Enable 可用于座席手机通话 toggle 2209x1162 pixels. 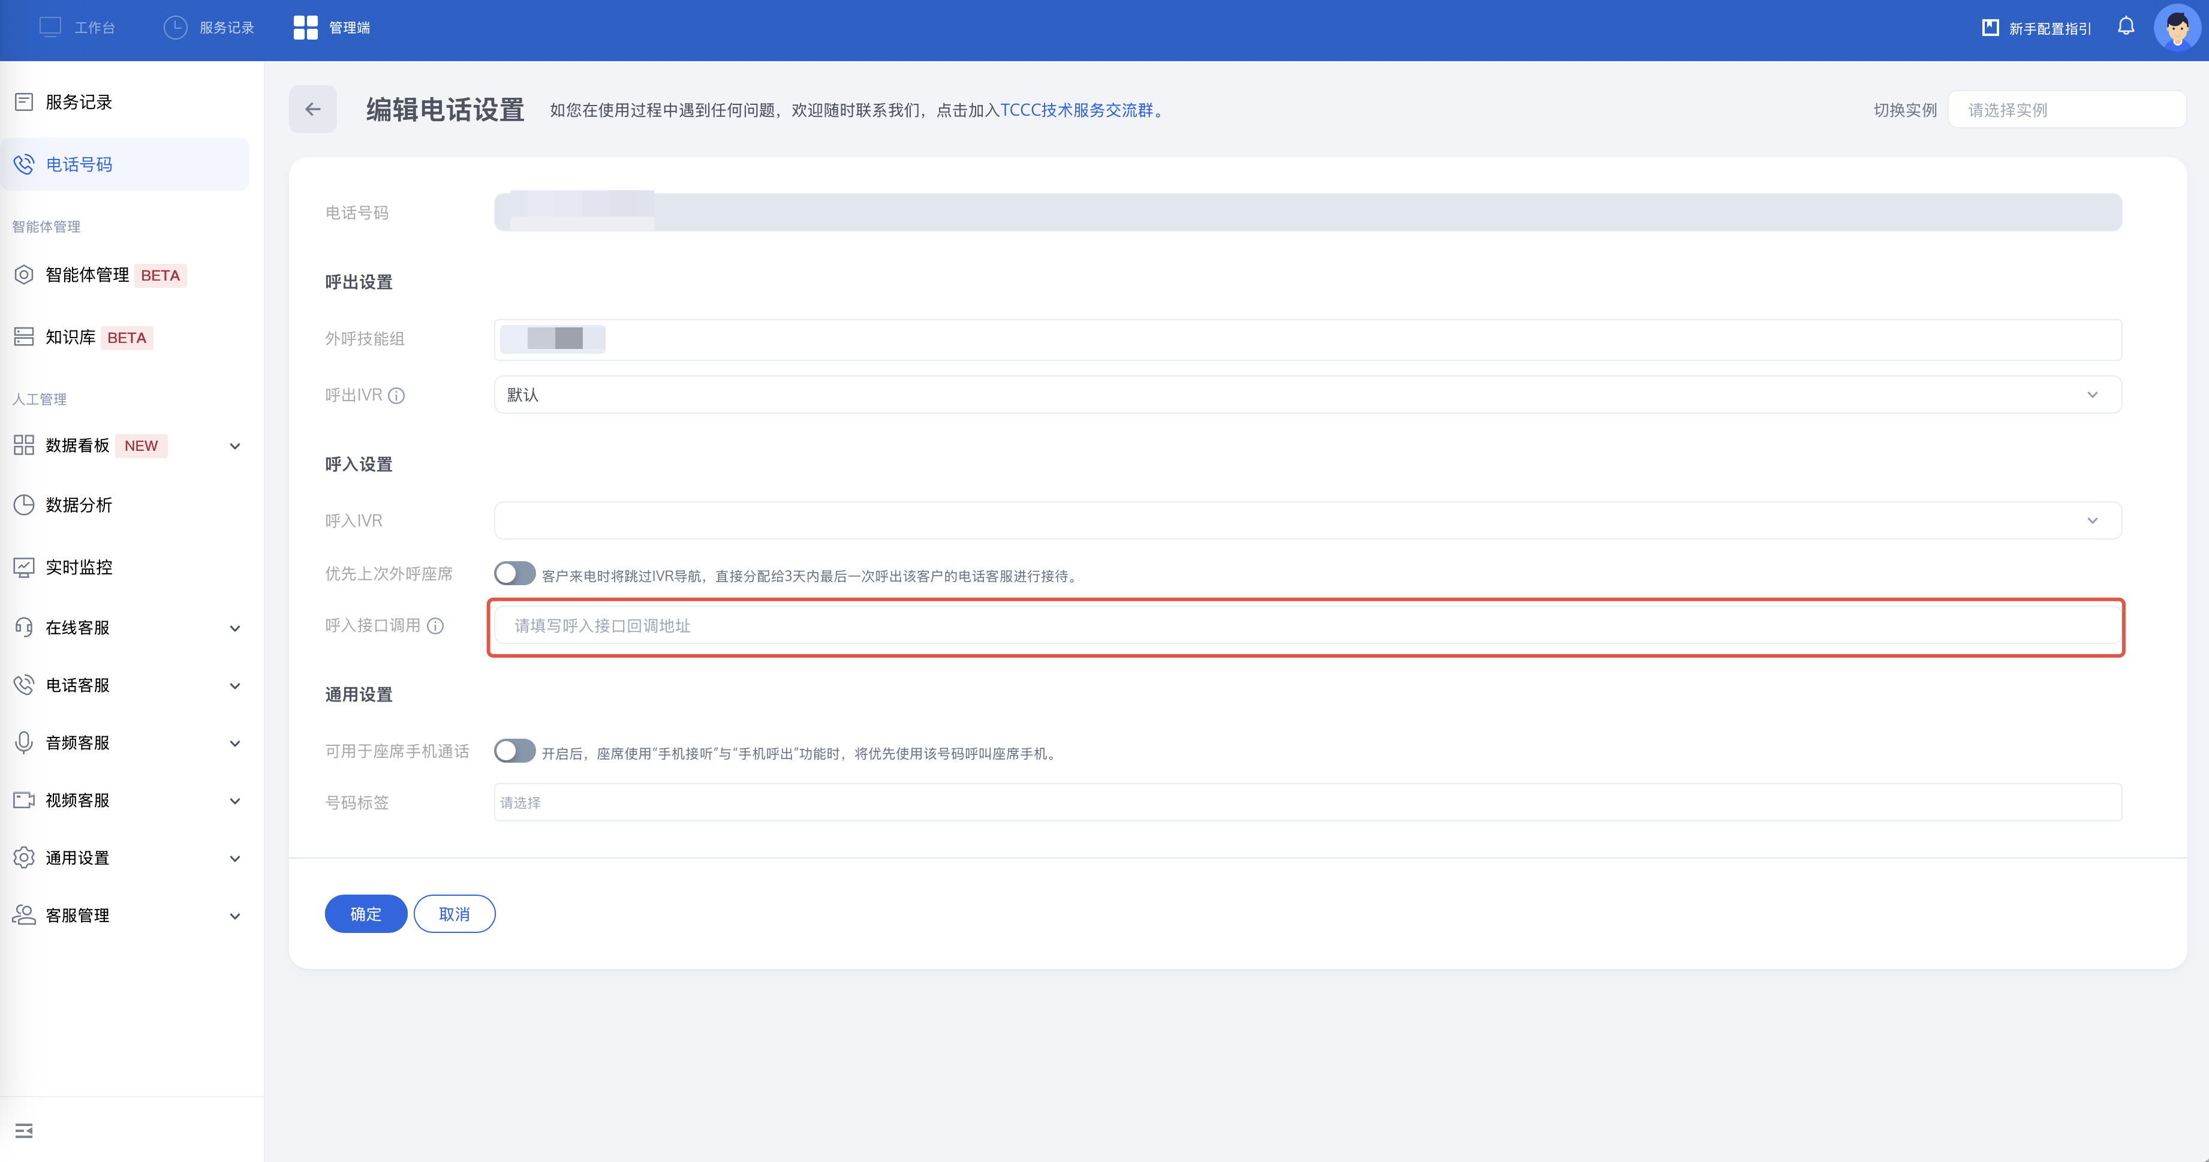pyautogui.click(x=514, y=751)
